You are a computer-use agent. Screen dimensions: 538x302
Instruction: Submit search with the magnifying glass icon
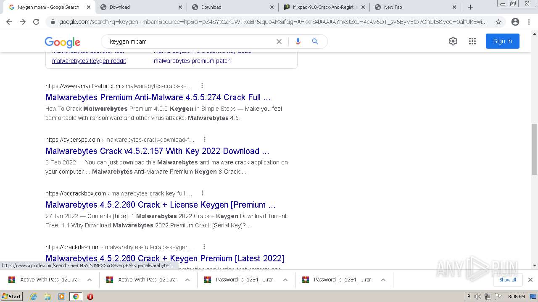click(x=315, y=42)
